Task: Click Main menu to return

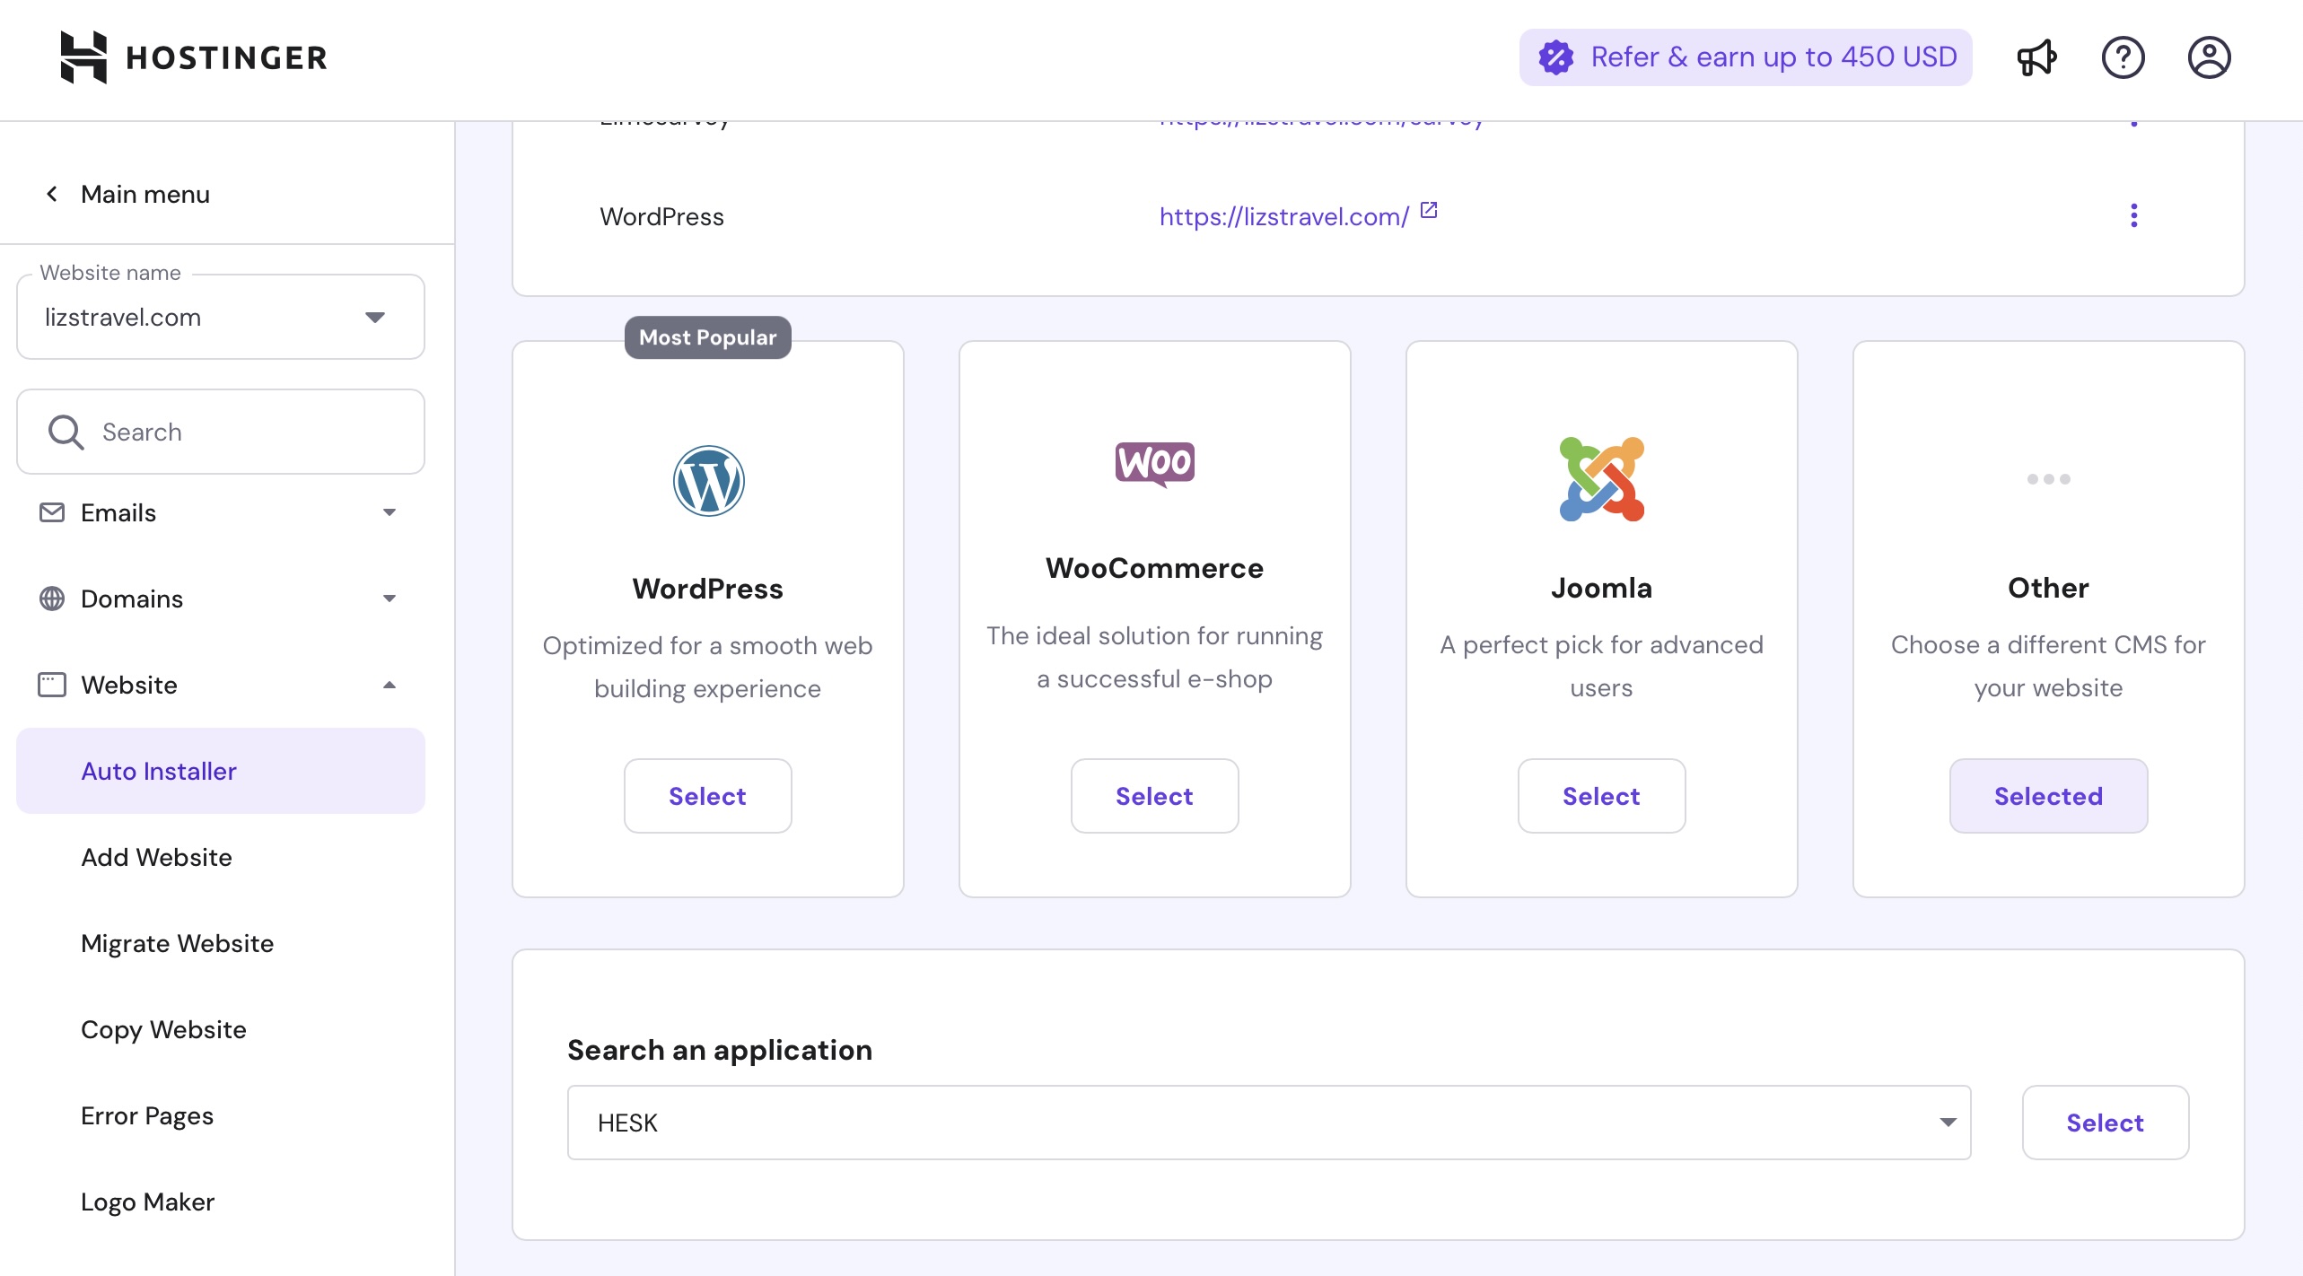Action: 145,194
